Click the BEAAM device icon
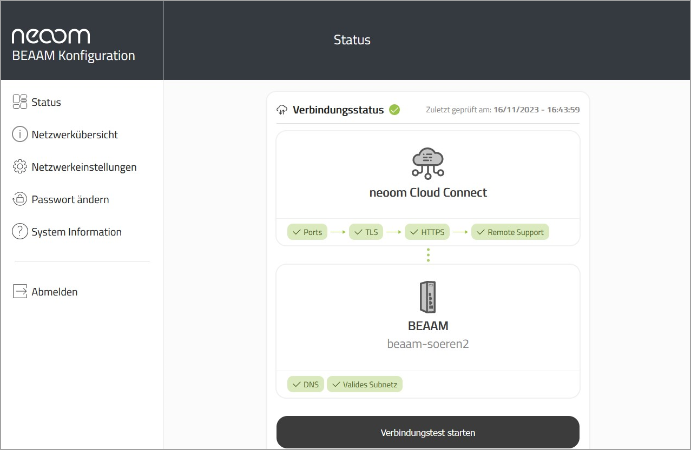 pos(428,297)
